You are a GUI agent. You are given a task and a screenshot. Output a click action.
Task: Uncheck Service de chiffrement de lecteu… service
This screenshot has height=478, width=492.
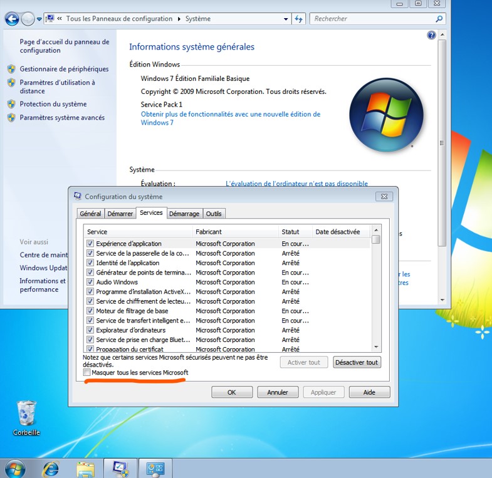click(90, 301)
